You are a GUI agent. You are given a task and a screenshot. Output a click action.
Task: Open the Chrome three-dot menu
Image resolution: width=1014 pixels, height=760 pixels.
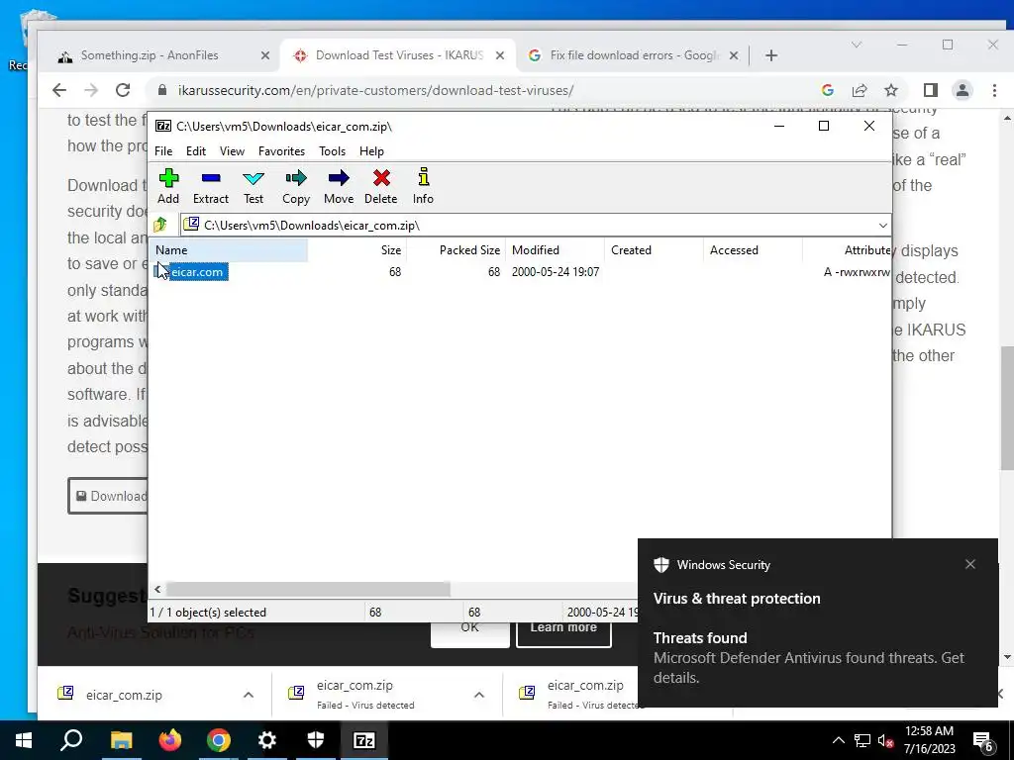[994, 90]
